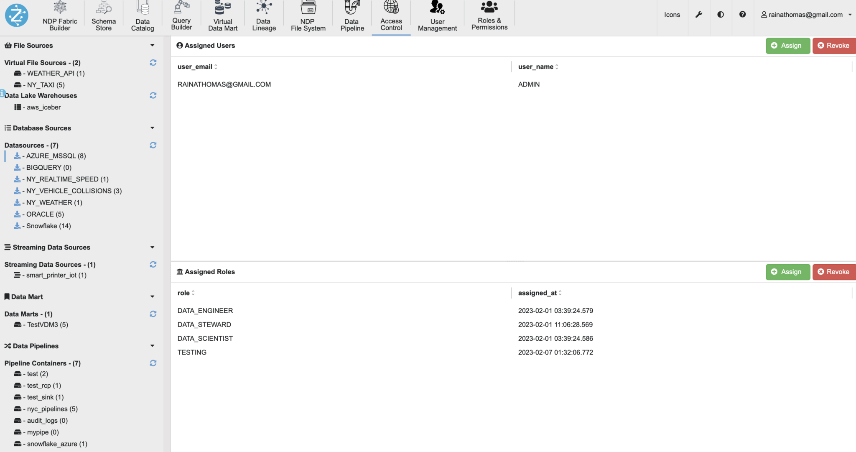Select the DATA_STEWARD role row
The image size is (856, 452).
204,324
